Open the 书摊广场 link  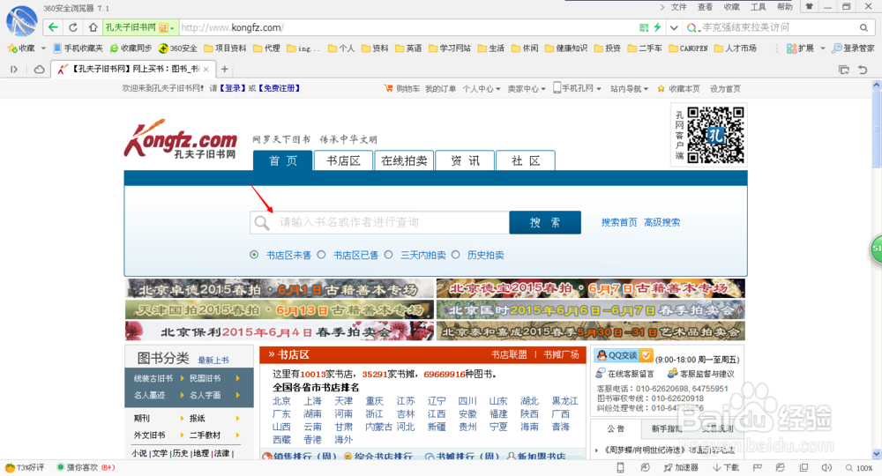pos(561,354)
